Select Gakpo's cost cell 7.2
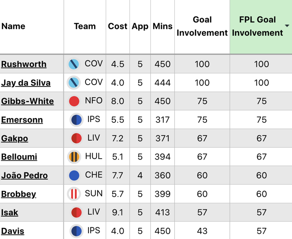This screenshot has width=292, height=239. 118,138
